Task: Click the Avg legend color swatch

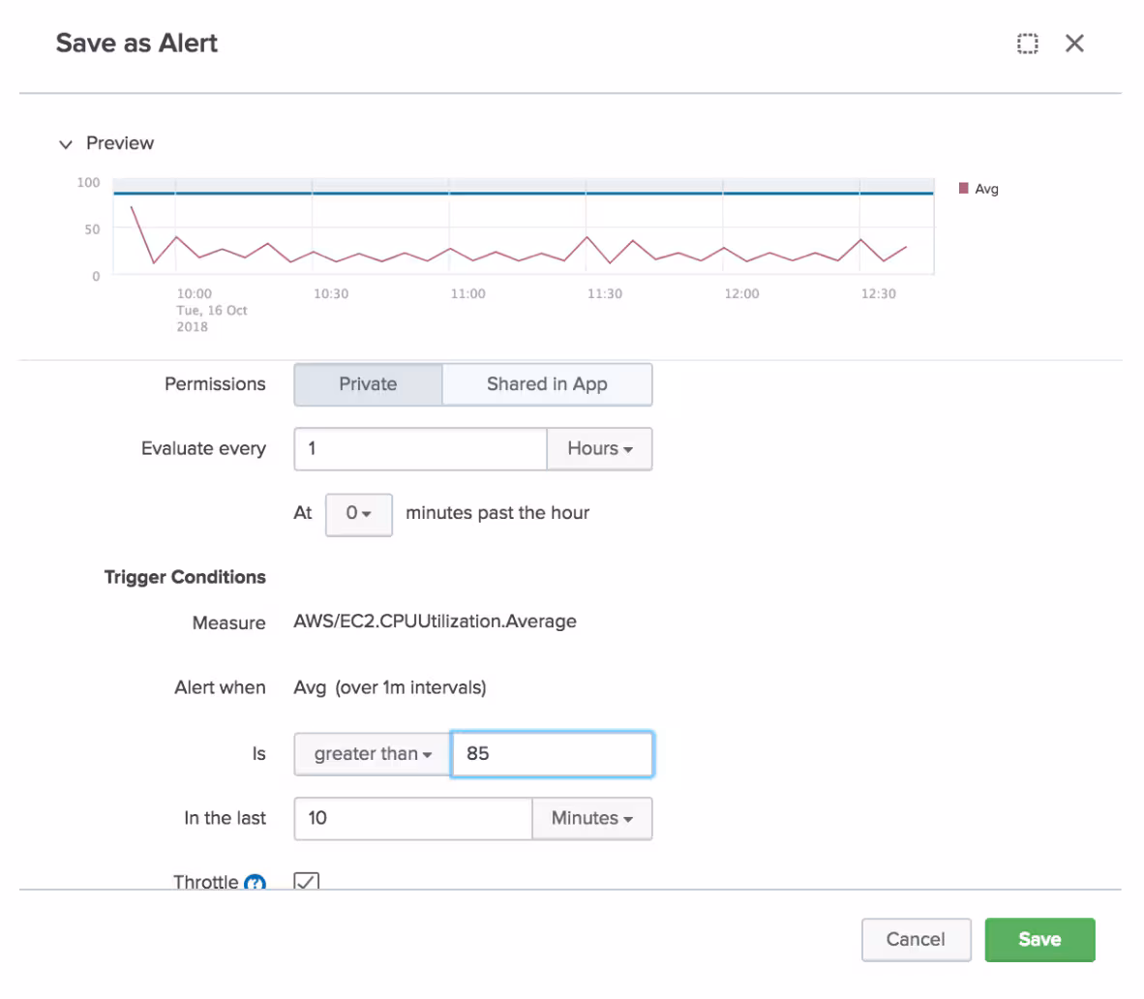Action: 963,188
